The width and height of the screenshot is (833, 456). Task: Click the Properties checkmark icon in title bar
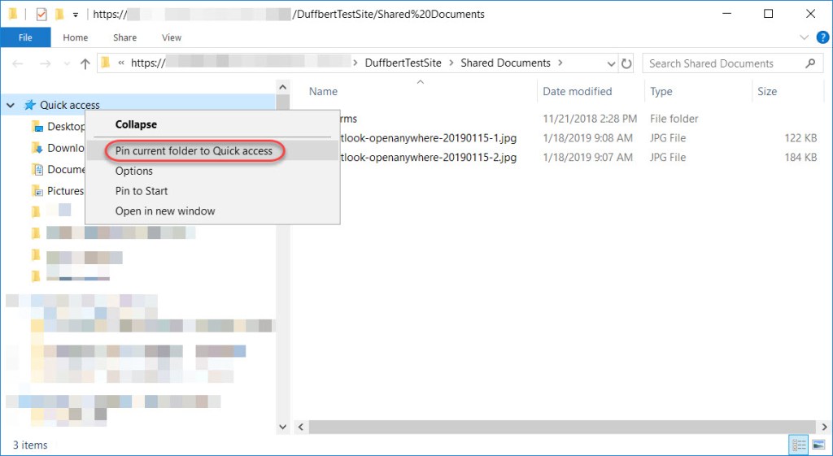(41, 15)
